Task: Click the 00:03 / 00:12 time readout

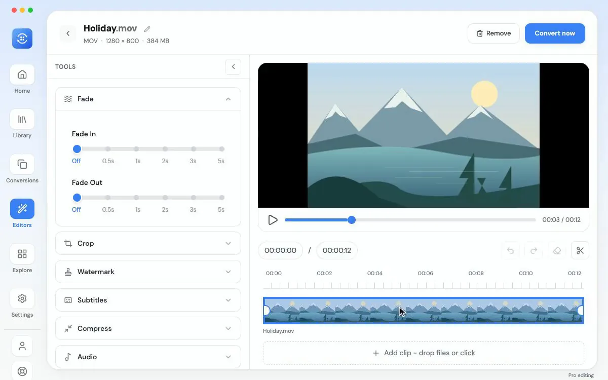Action: point(561,220)
